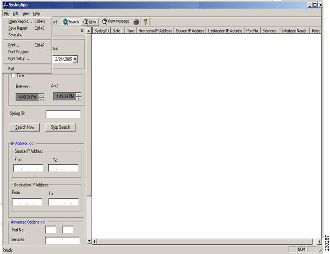The width and height of the screenshot is (330, 254).
Task: Open the 2/24/2005 date dropdown
Action: [75, 59]
